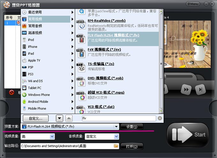Choose VCD 格式 (*.dat) format
This screenshot has width=217, height=158.
click(x=101, y=107)
